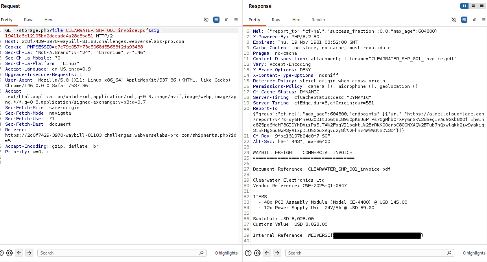Toggle \n non-printable characters in Response
487x262 pixels.
474,20
